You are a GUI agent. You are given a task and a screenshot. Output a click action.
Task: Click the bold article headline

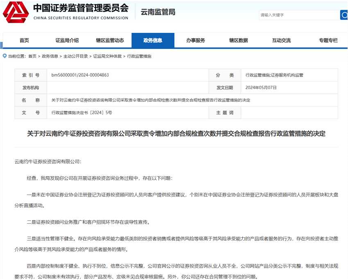coord(176,133)
